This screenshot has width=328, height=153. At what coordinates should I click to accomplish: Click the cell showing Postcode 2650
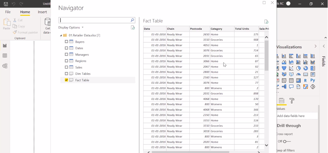pyautogui.click(x=200, y=34)
